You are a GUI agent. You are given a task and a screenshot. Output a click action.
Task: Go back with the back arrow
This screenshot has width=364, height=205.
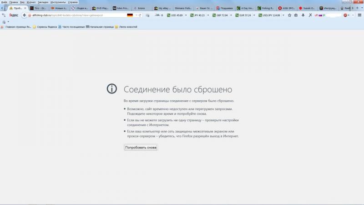(x=24, y=15)
